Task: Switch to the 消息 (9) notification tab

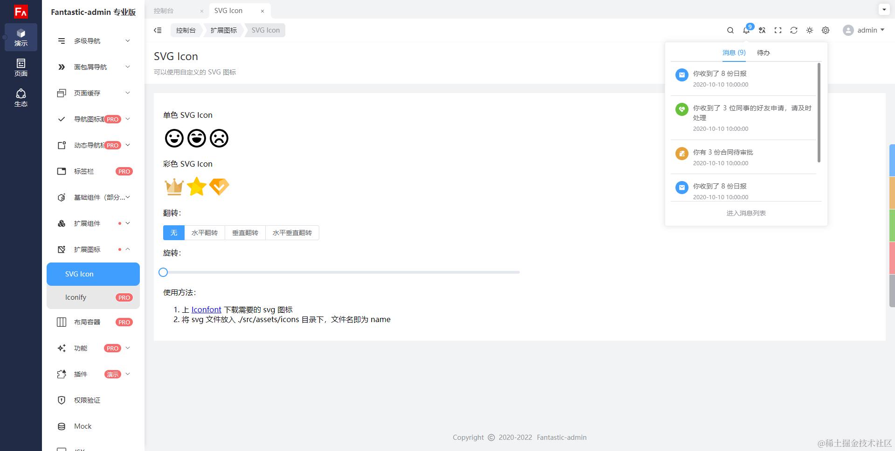Action: (x=734, y=53)
